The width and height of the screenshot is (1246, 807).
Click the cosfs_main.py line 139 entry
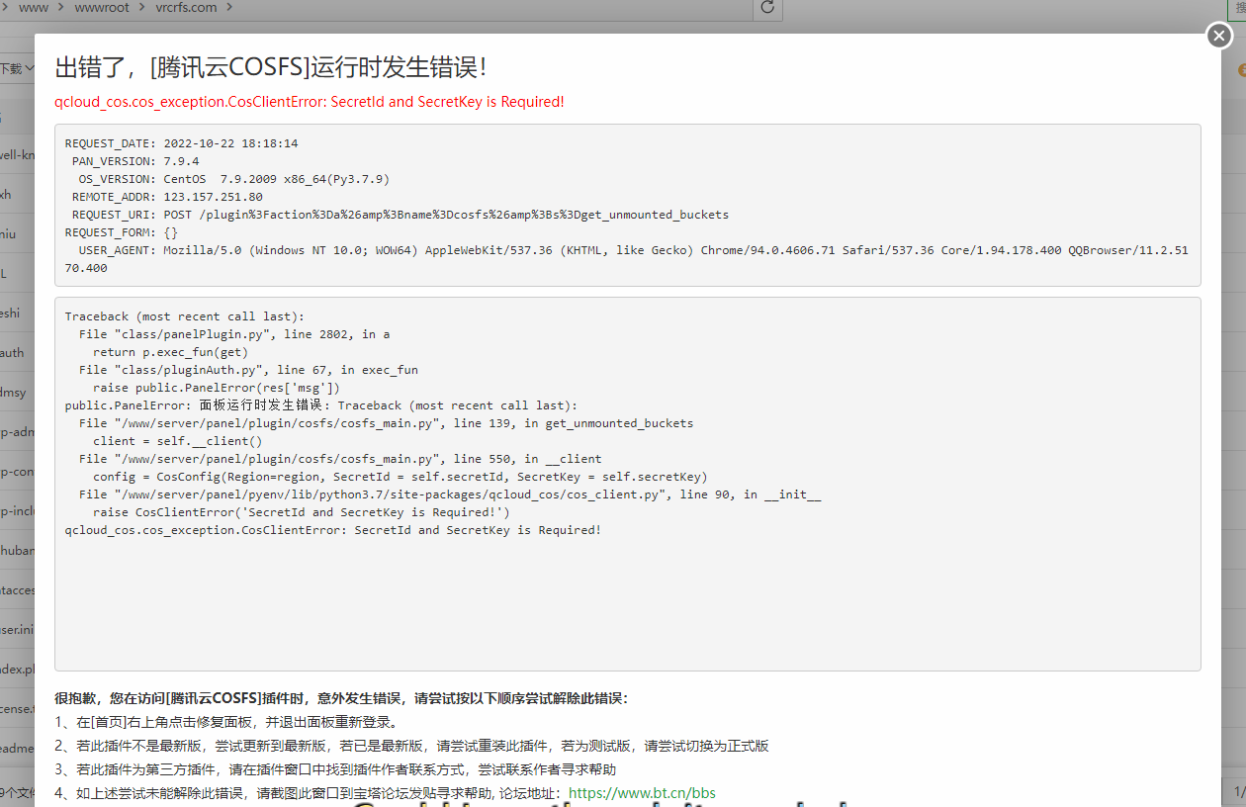click(387, 423)
